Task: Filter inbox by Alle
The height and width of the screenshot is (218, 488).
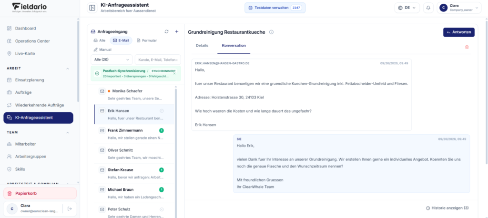Action: pos(100,40)
